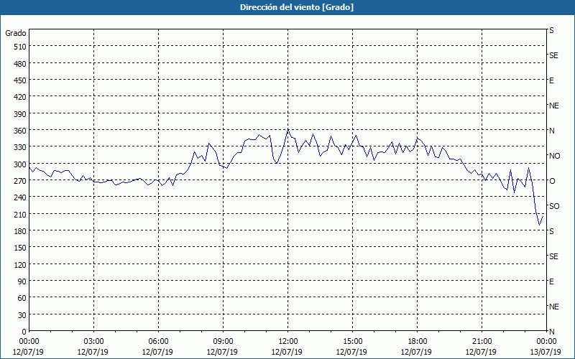
Task: Click the blue line's peak at 12:00
Action: click(288, 130)
